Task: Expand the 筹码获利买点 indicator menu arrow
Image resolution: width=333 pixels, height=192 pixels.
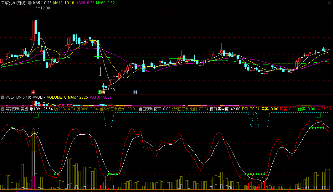Action: [x=3, y=109]
